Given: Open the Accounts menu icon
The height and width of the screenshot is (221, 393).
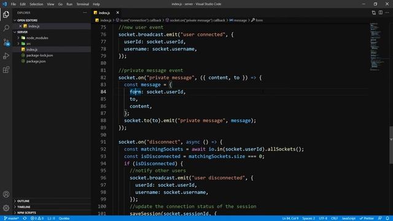Looking at the screenshot, I should pos(6,194).
